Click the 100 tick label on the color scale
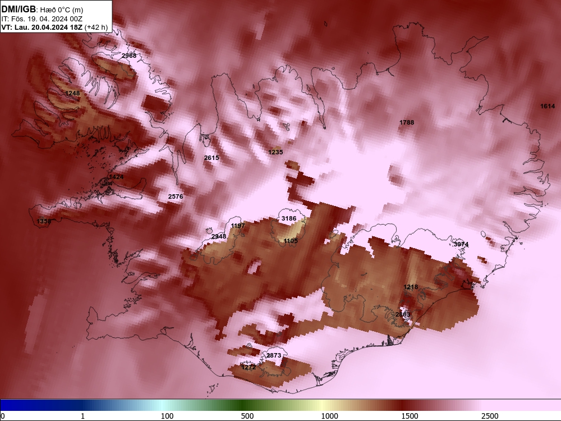 (167, 416)
